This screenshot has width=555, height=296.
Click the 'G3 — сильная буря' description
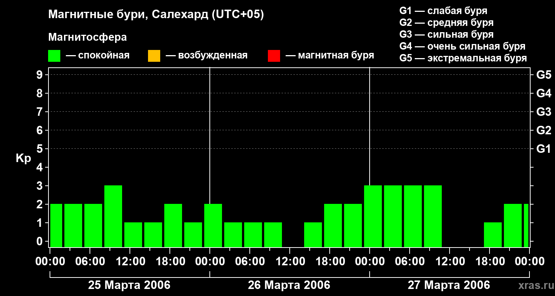point(447,34)
